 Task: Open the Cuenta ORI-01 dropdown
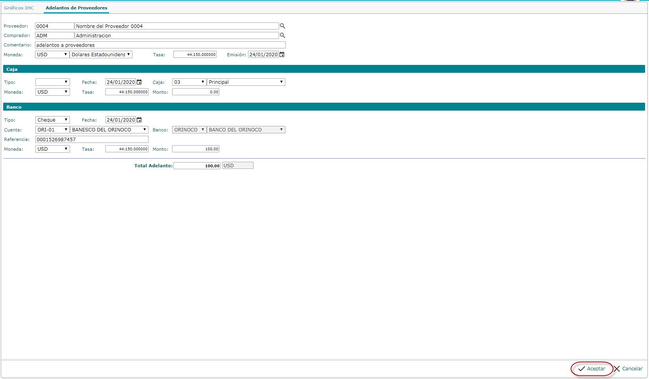(x=52, y=130)
